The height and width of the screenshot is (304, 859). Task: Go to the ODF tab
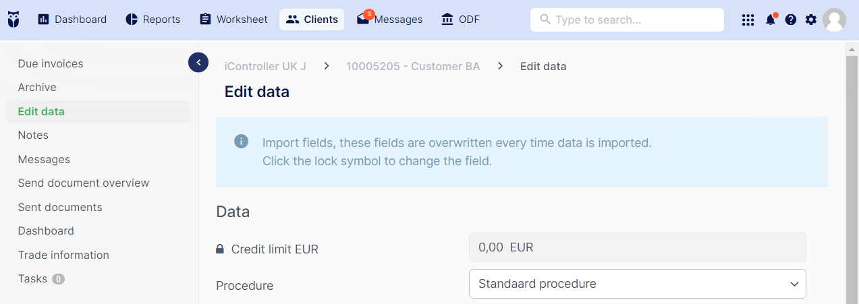(460, 20)
